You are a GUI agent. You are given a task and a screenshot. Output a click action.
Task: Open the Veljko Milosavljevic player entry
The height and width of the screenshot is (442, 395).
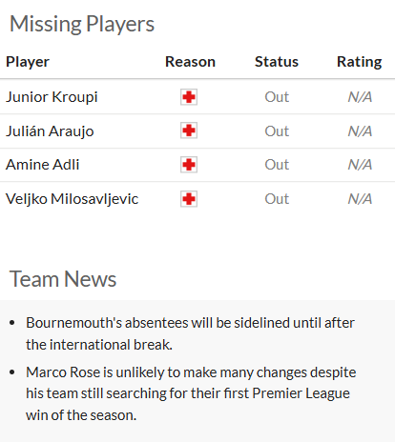click(x=72, y=199)
